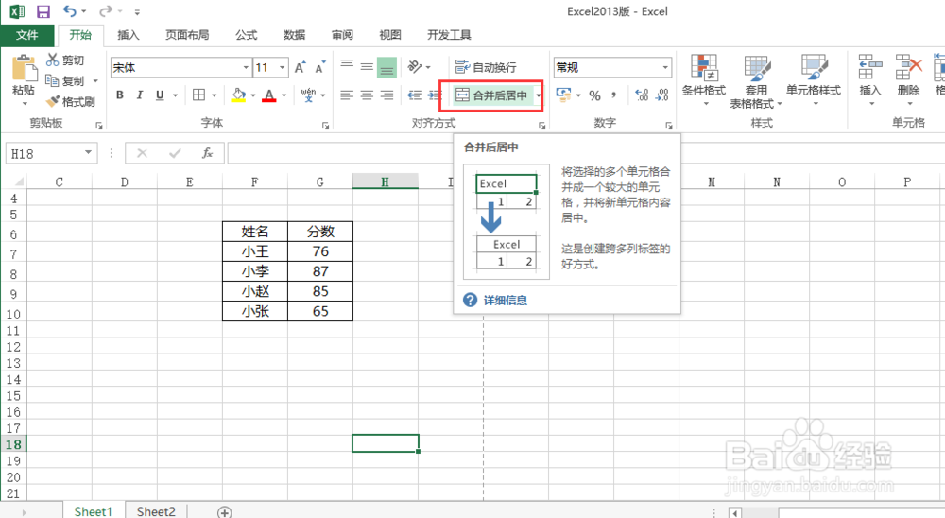Increase indent

[435, 95]
